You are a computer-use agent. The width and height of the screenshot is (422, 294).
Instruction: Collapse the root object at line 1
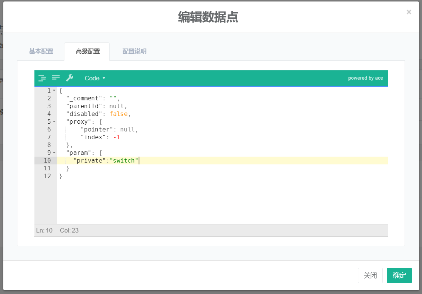click(x=54, y=90)
